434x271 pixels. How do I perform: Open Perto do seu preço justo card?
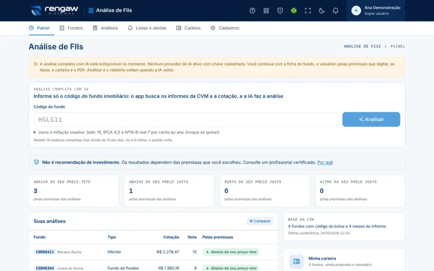click(264, 191)
